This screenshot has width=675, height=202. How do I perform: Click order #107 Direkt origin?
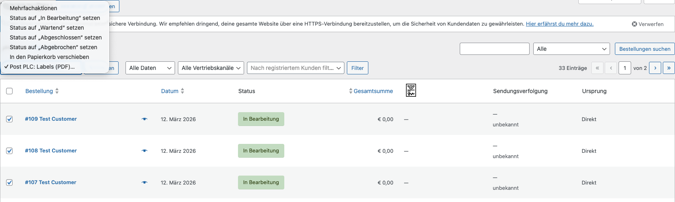[x=589, y=182]
